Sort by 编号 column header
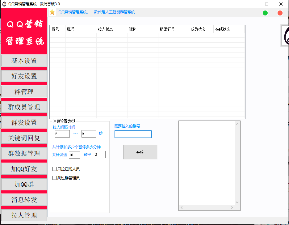The width and height of the screenshot is (289, 225). pyautogui.click(x=57, y=29)
